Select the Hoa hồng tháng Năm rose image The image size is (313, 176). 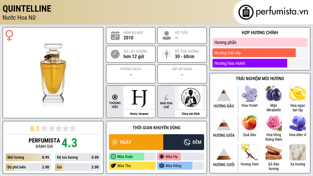click(274, 123)
